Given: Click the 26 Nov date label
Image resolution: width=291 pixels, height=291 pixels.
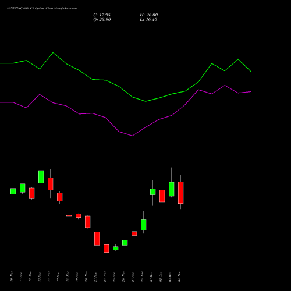Looking at the screenshot, I should [123, 276].
